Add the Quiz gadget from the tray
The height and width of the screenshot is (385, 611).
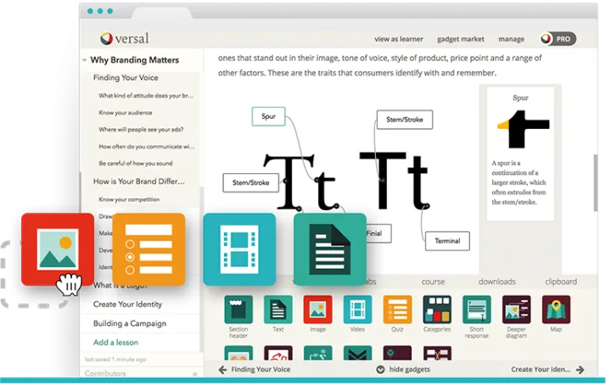(397, 309)
